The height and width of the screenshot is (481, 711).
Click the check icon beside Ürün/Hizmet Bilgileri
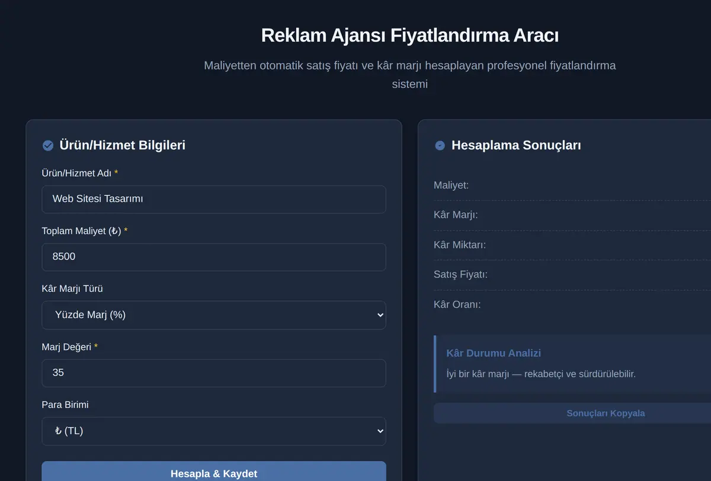click(48, 145)
